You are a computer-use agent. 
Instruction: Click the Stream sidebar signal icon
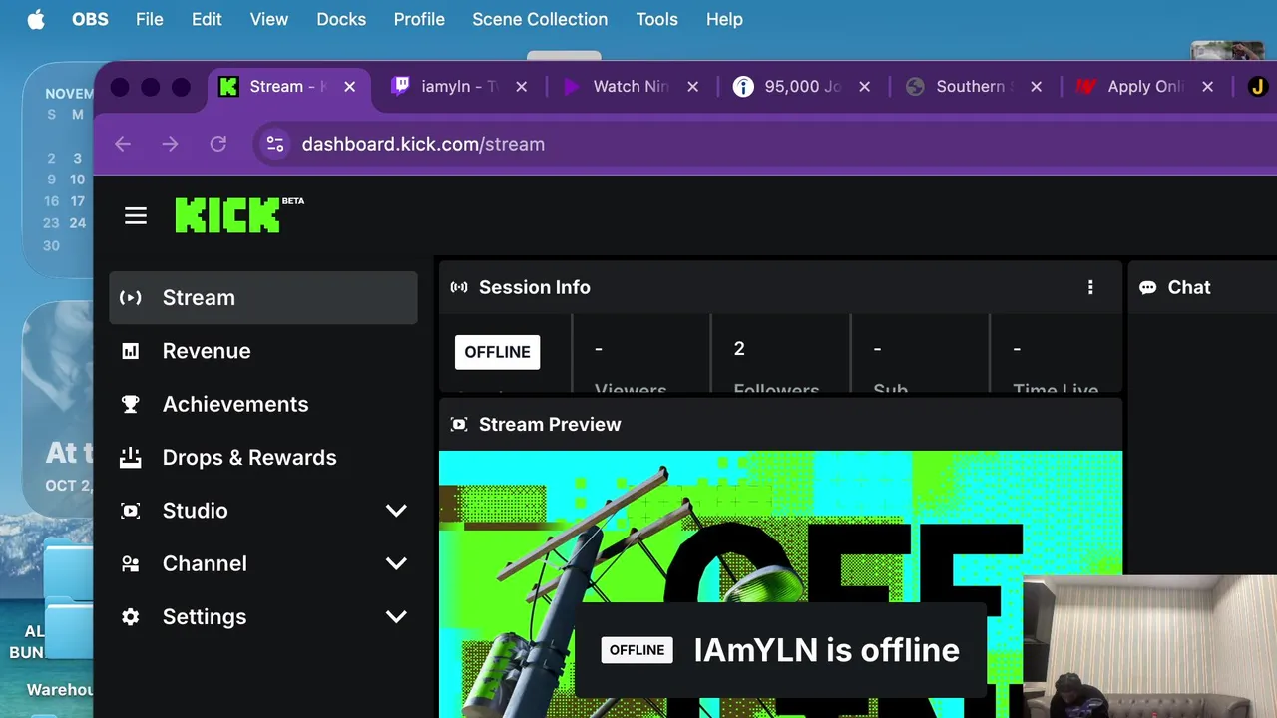(x=131, y=297)
